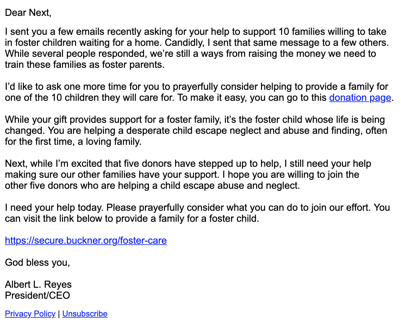This screenshot has height=325, width=401.
Task: Click the "Dear Next," greeting line
Action: [x=28, y=13]
